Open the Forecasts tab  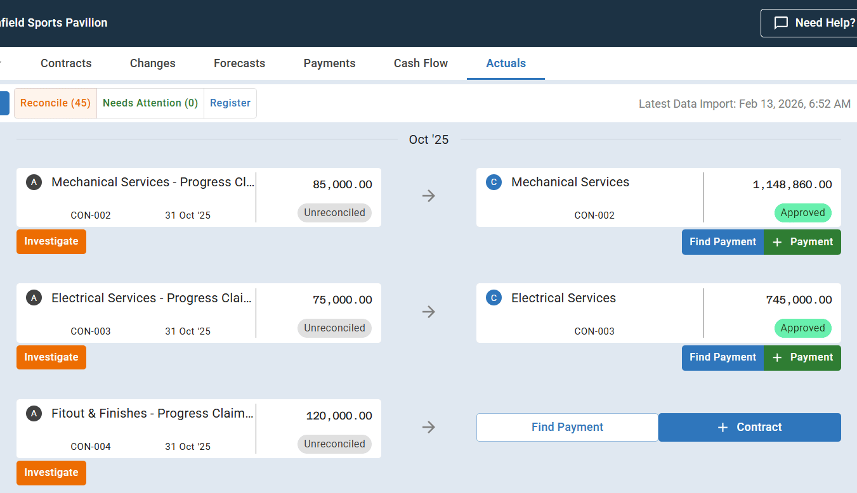(239, 63)
